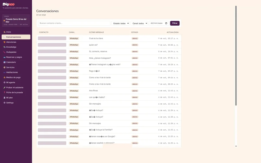Open Reservas y pagos
Image resolution: width=261 pixels, height=163 pixels.
point(16,57)
